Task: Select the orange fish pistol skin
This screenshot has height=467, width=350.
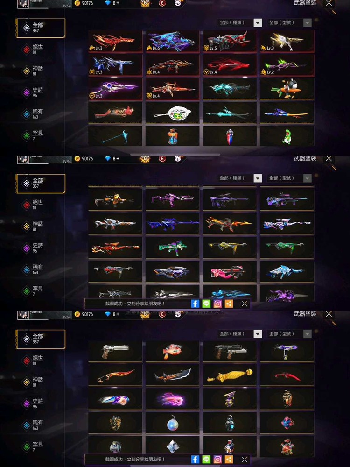Action: pos(172,352)
